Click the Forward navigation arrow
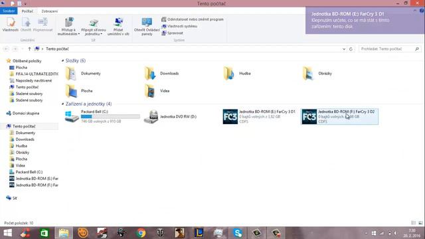The width and height of the screenshot is (425, 239). (x=15, y=48)
